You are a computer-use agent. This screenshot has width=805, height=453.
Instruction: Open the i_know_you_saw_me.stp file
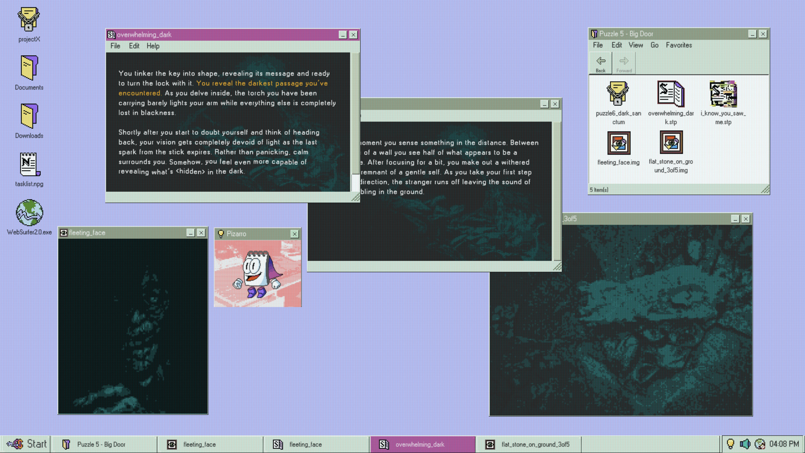coord(723,94)
